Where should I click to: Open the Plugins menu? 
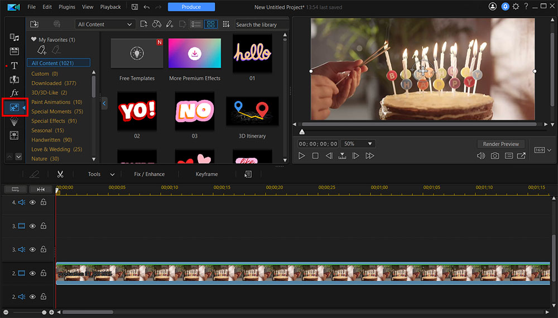point(67,7)
